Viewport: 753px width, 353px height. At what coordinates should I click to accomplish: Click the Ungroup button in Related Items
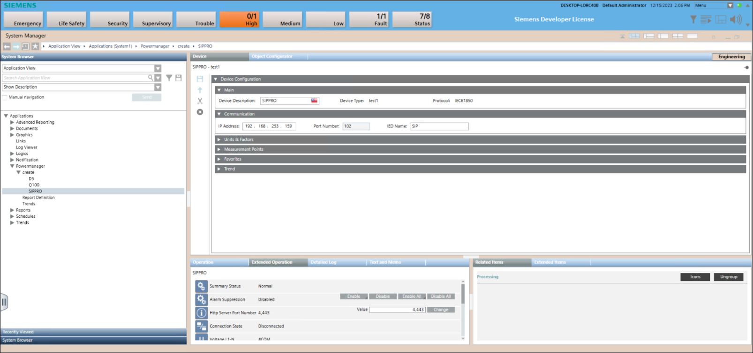[x=729, y=277]
